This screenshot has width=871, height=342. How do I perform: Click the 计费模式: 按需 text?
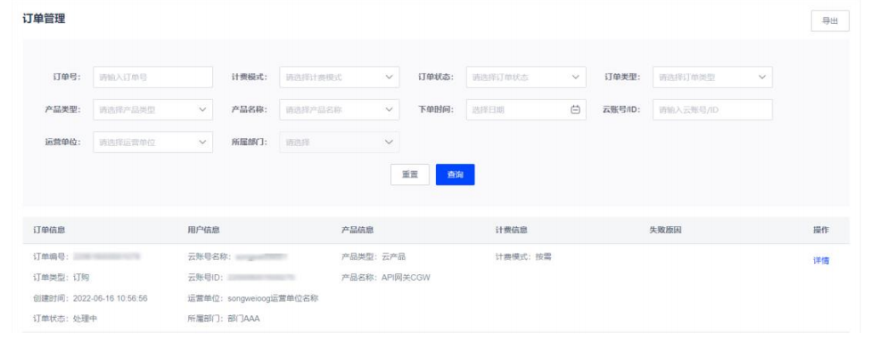(x=523, y=257)
